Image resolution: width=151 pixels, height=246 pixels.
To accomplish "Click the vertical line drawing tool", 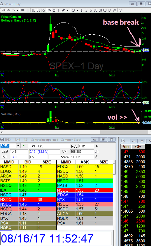I will click(x=28, y=10).
